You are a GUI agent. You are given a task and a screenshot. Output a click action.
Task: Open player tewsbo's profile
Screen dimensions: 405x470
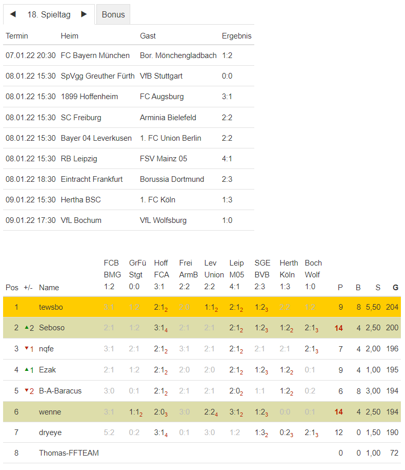pos(51,307)
